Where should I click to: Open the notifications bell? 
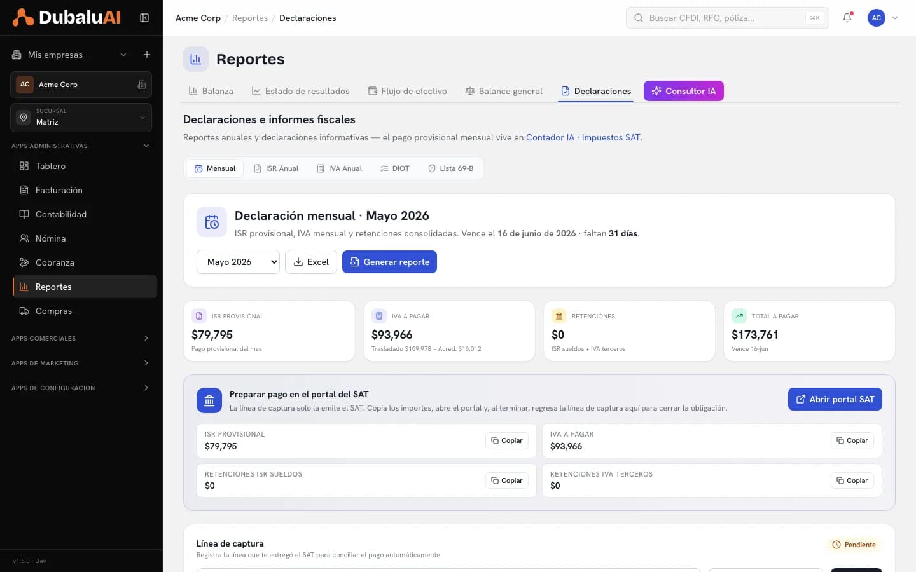point(847,18)
